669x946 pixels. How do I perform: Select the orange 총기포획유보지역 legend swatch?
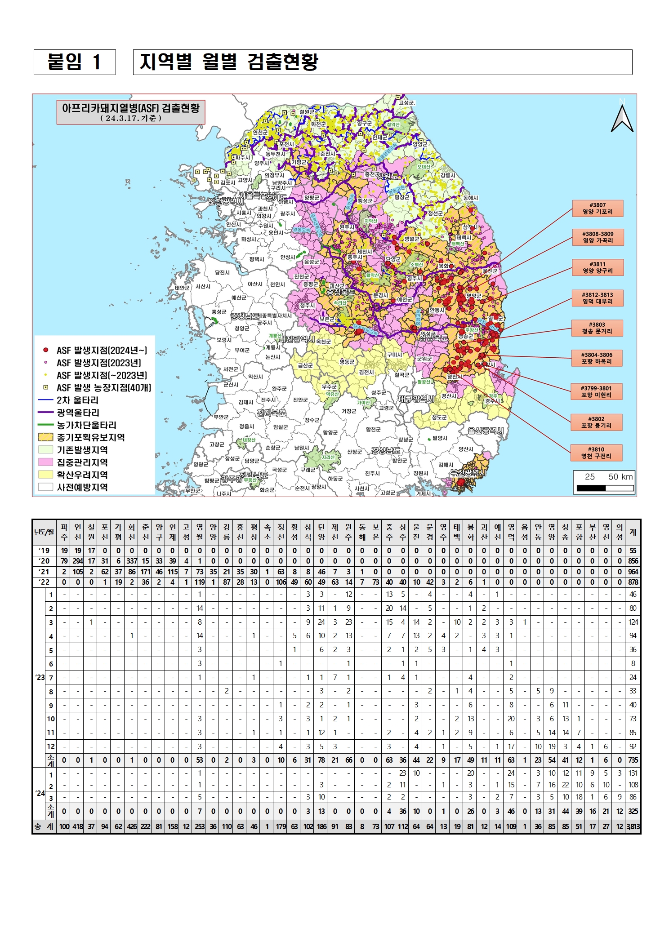coord(46,437)
